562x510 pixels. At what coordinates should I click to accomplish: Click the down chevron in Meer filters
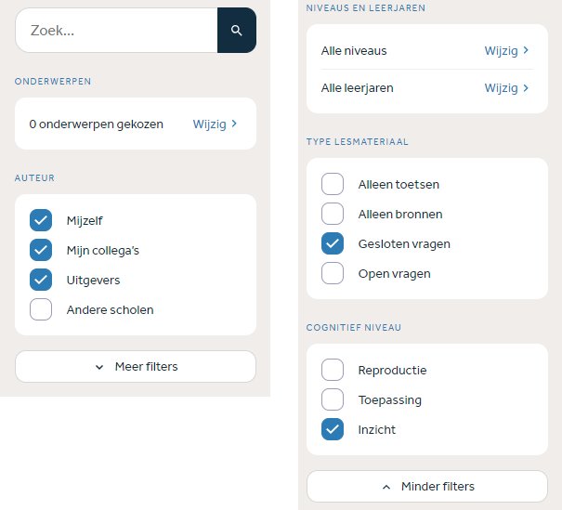(x=99, y=367)
